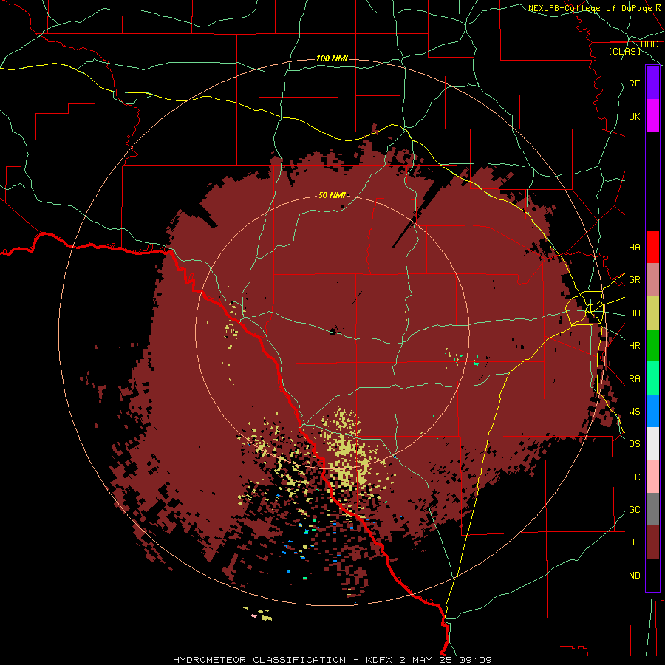The width and height of the screenshot is (665, 665).
Task: Click the RA light-green legend swatch
Action: (652, 378)
